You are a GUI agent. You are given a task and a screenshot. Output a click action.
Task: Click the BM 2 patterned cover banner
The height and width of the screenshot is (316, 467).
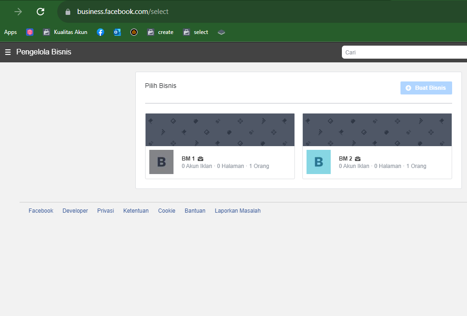377,130
